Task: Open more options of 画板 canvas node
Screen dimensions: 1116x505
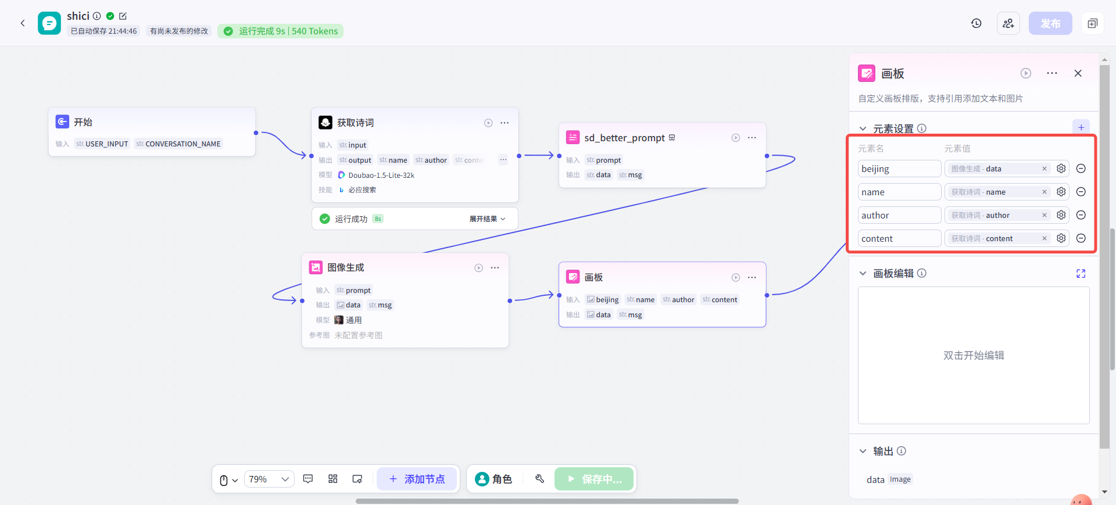Action: point(752,277)
